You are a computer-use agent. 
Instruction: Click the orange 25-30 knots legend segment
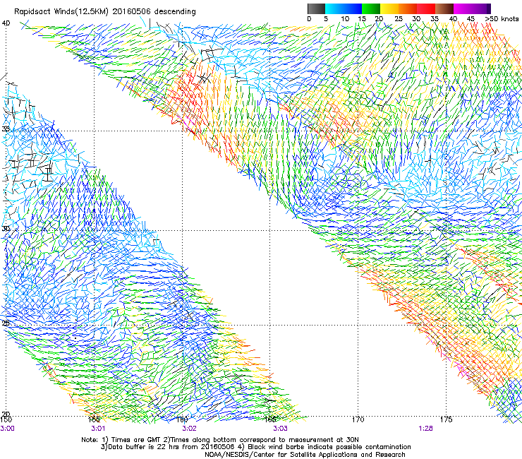coord(408,8)
